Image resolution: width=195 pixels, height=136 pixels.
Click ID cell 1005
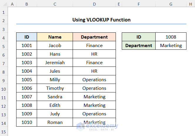(x=27, y=80)
